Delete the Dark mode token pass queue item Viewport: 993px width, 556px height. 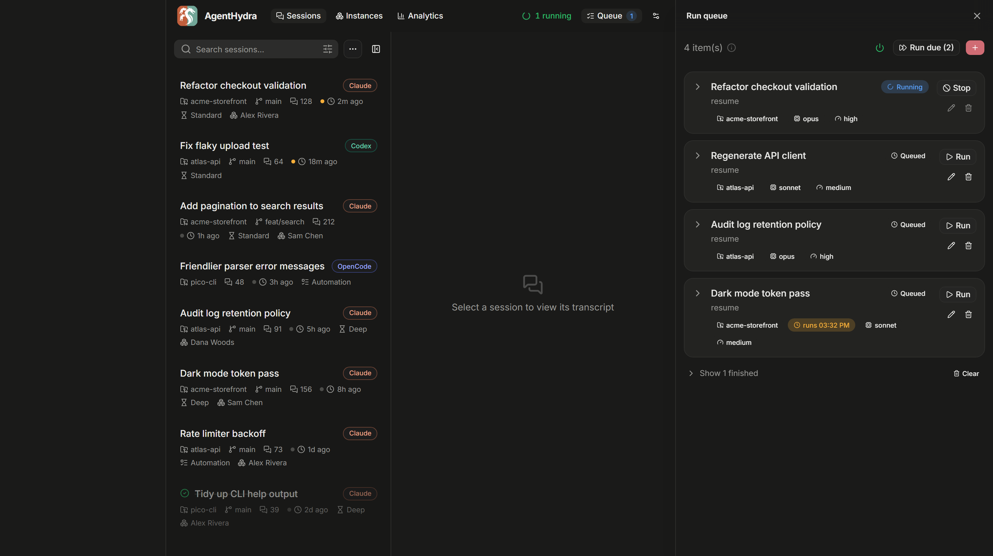coord(968,315)
